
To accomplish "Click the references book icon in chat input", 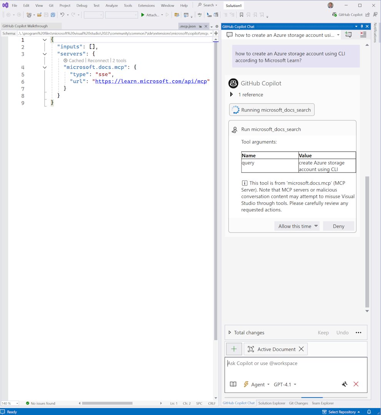I will 233,384.
